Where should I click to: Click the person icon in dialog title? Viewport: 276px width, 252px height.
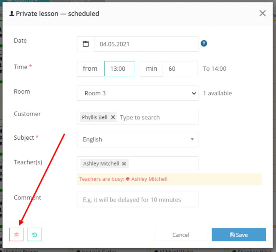tap(11, 14)
